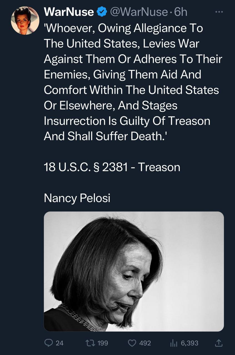Open the view analytics bar-chart icon
The image size is (235, 355).
pos(174,343)
